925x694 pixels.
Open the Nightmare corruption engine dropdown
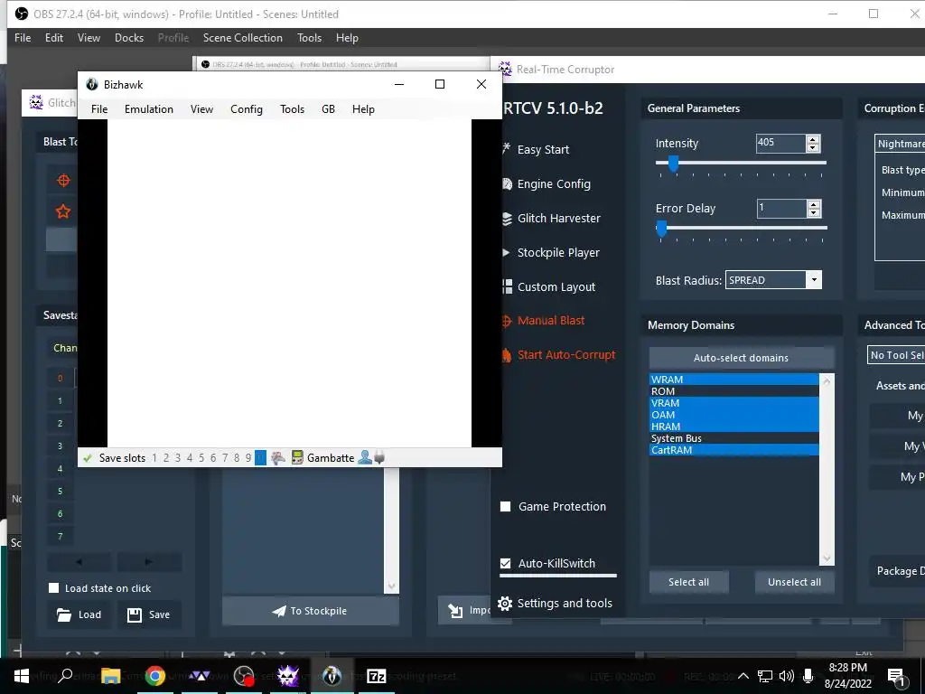click(900, 144)
